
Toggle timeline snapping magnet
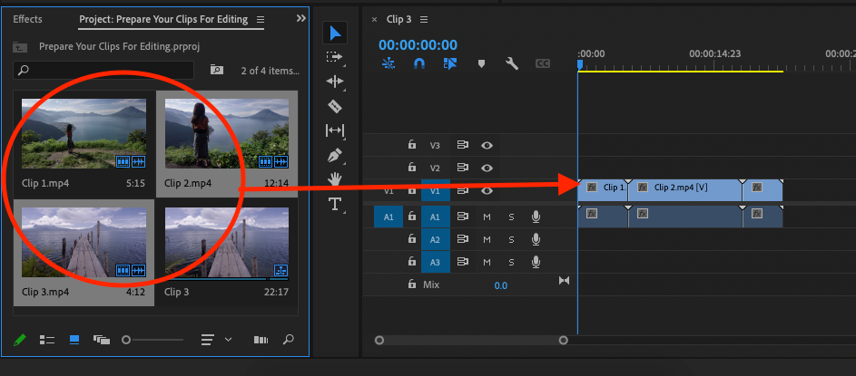click(418, 63)
